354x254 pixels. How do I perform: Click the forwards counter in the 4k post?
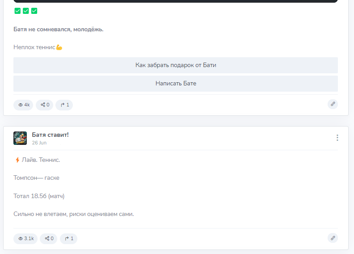coord(64,105)
